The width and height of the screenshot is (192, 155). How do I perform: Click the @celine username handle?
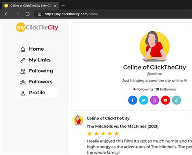(x=155, y=74)
